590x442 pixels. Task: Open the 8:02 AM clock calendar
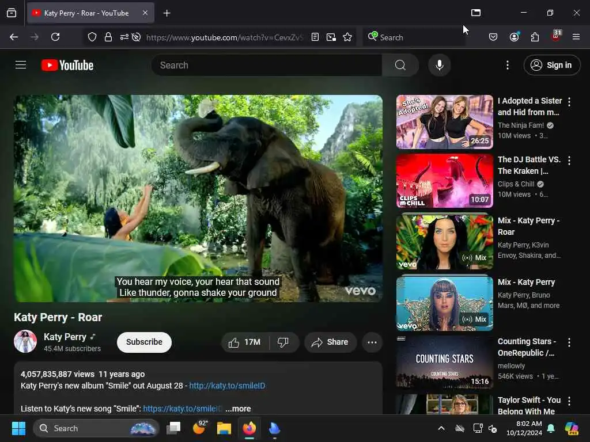click(524, 428)
